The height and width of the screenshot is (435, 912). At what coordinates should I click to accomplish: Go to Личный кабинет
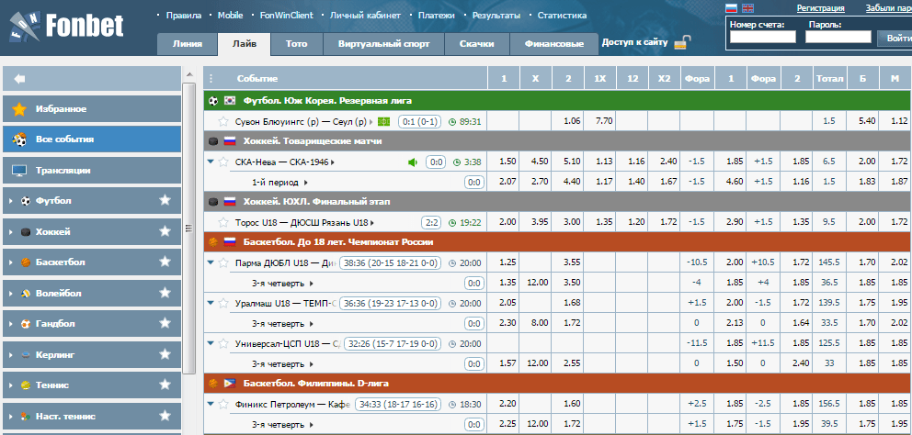pyautogui.click(x=365, y=16)
